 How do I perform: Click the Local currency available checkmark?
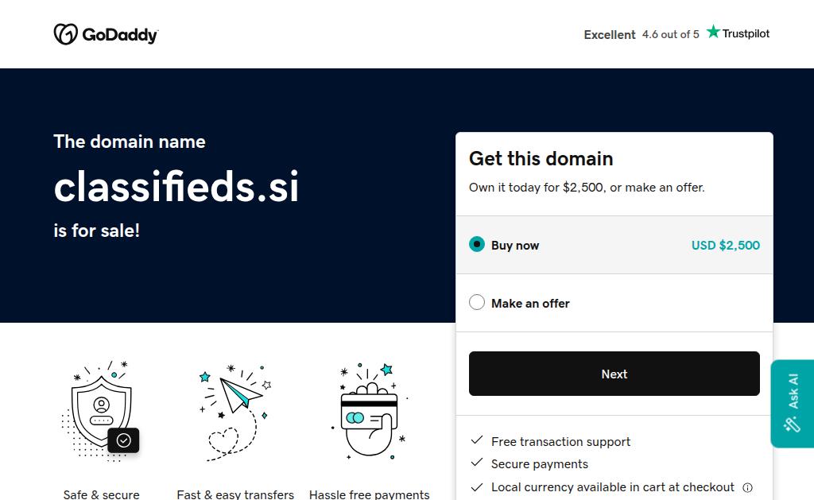coord(477,486)
